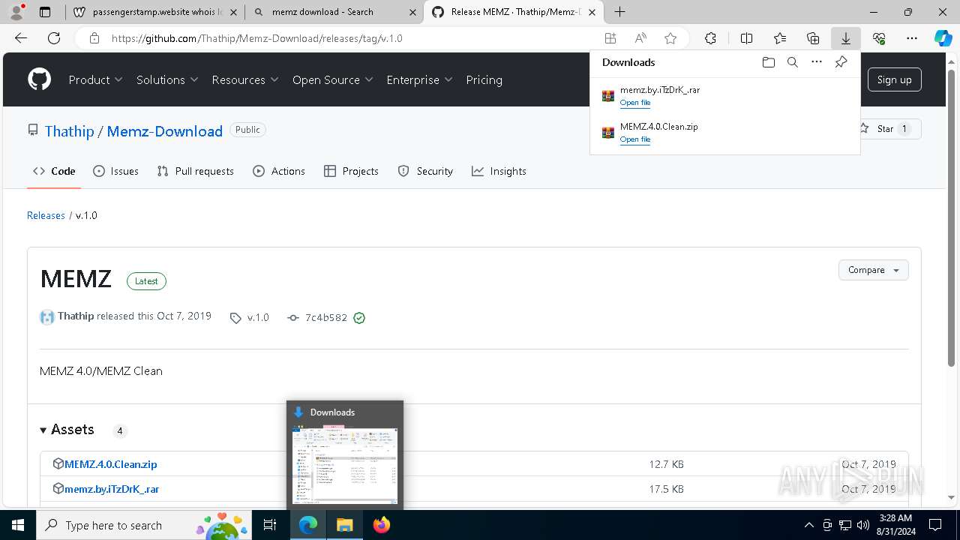The height and width of the screenshot is (540, 960).
Task: Expand Resources menu
Action: tap(245, 79)
